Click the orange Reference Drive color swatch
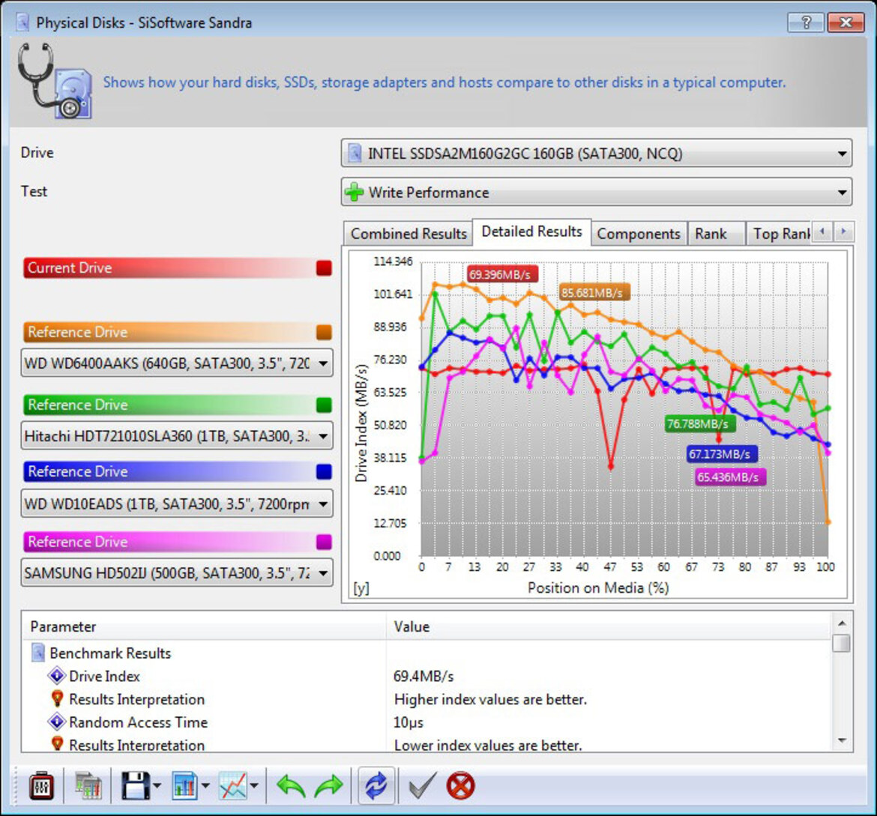 point(324,332)
